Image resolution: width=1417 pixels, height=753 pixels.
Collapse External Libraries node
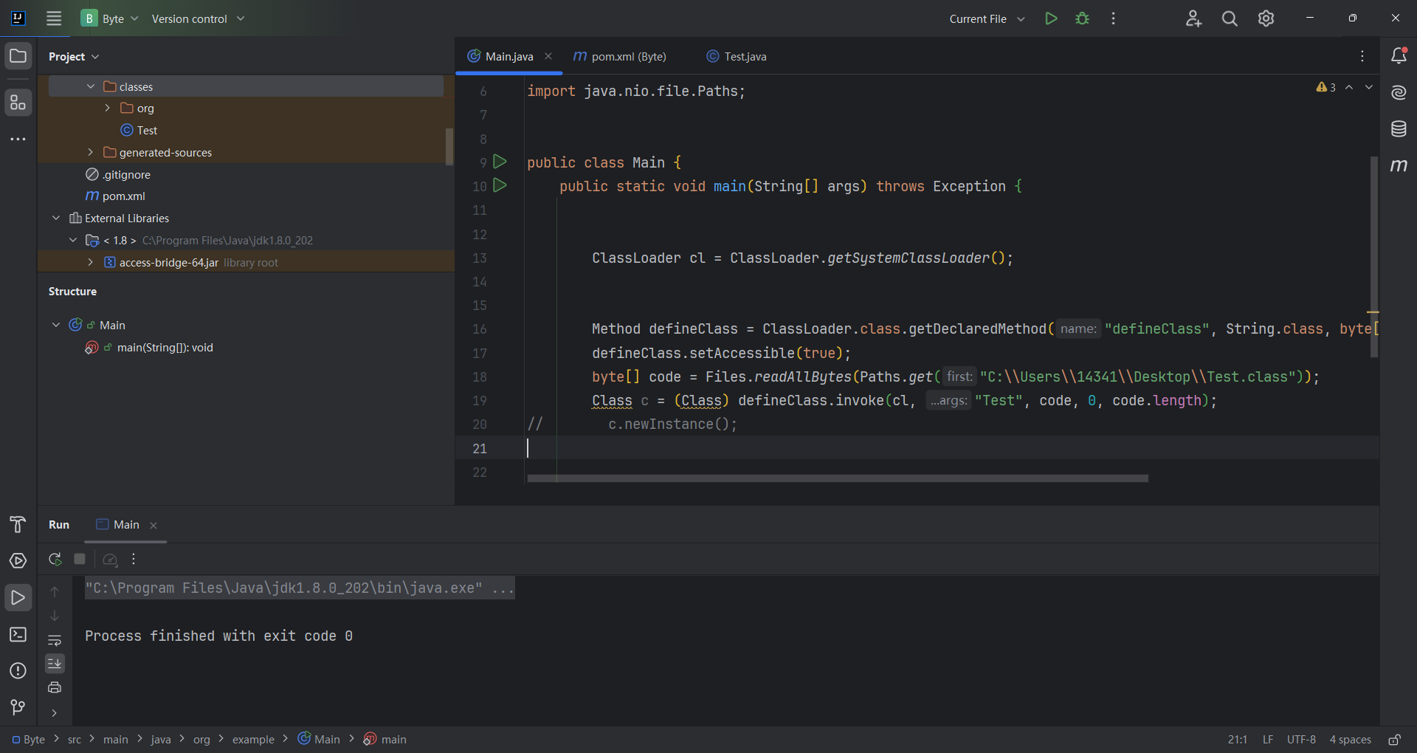(x=56, y=218)
